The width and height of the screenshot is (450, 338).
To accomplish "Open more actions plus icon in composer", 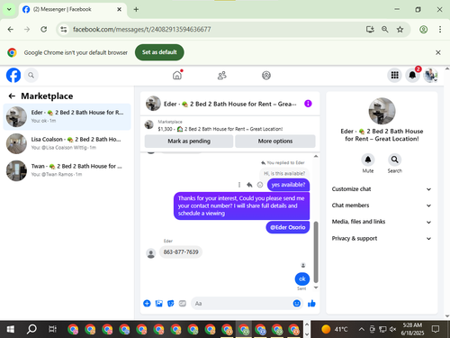I will coord(147,304).
